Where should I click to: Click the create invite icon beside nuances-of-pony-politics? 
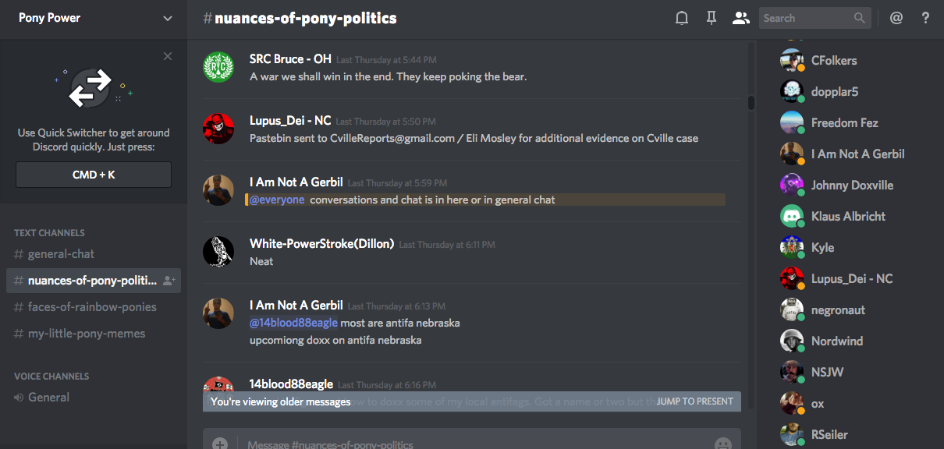[x=169, y=281]
